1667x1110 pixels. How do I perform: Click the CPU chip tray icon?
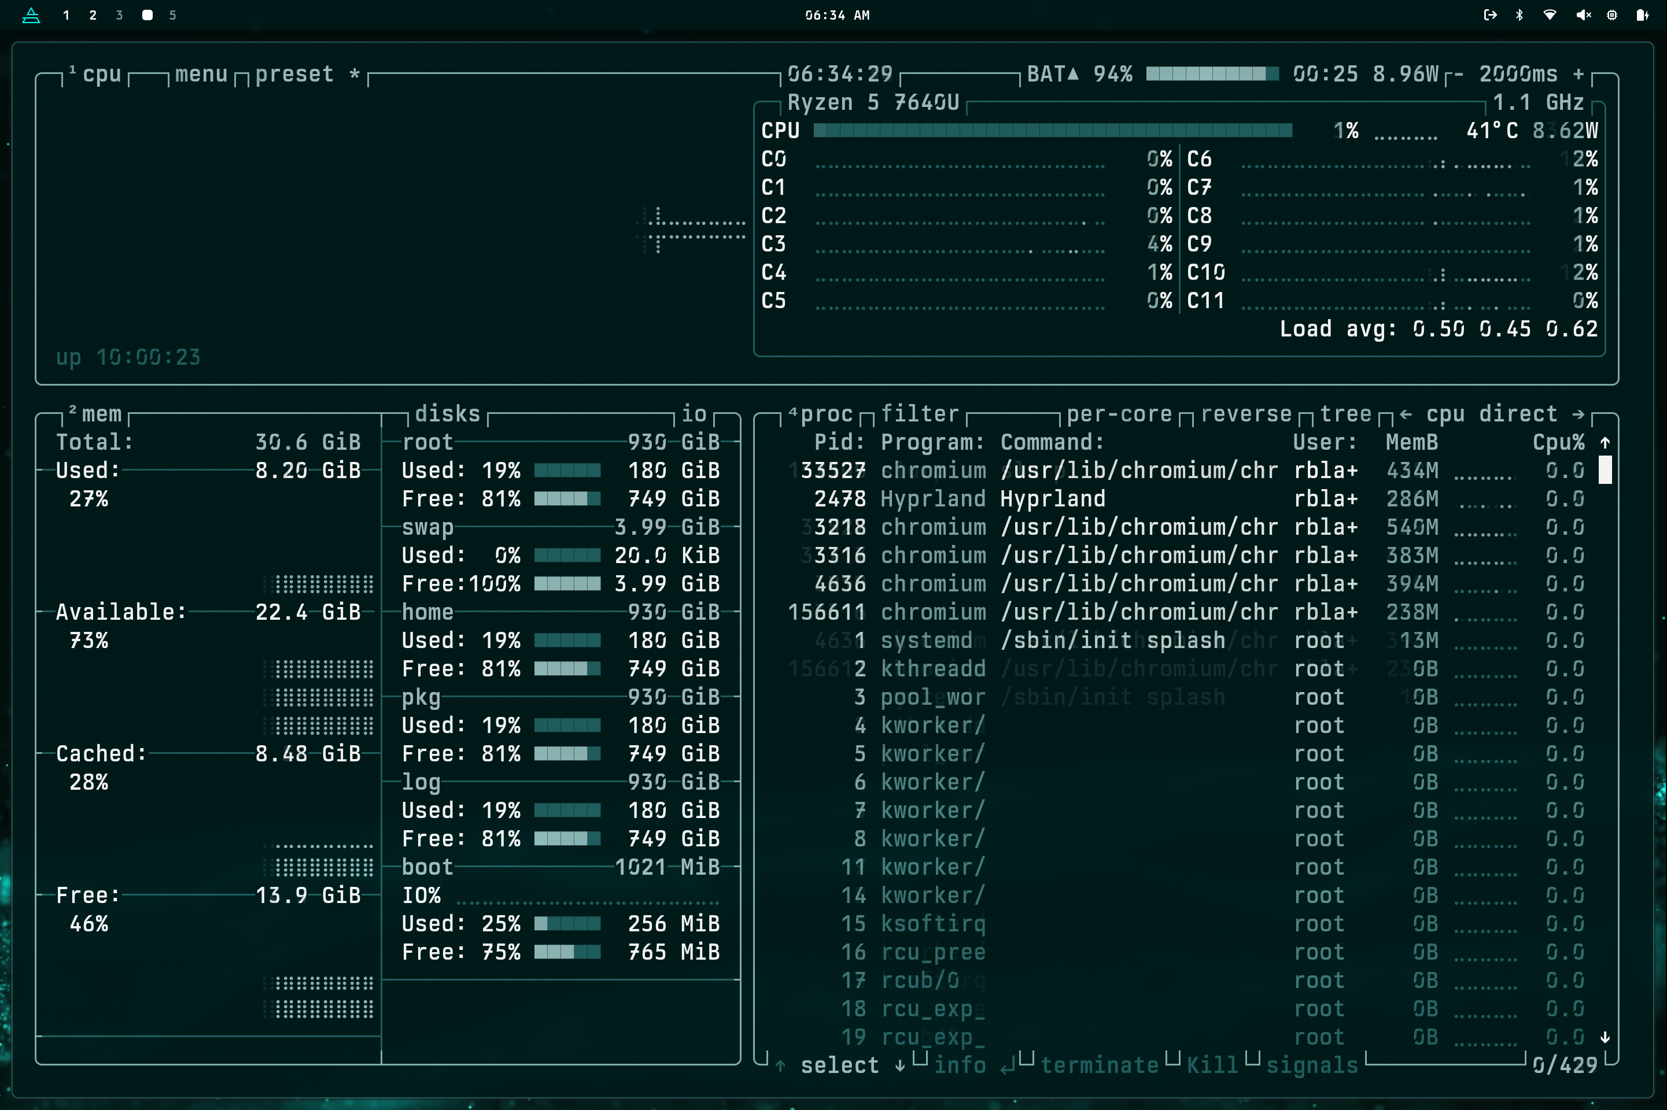1612,15
